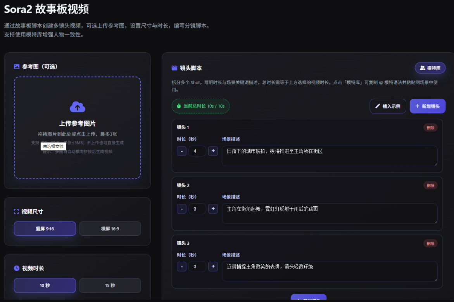Click the people icon on the 模特库 button

point(423,67)
